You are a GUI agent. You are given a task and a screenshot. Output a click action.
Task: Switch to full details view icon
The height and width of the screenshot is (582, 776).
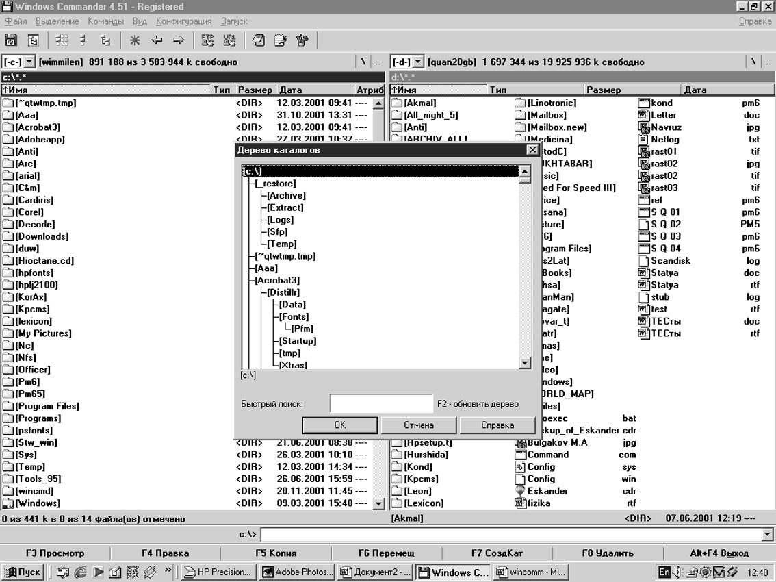coord(83,40)
